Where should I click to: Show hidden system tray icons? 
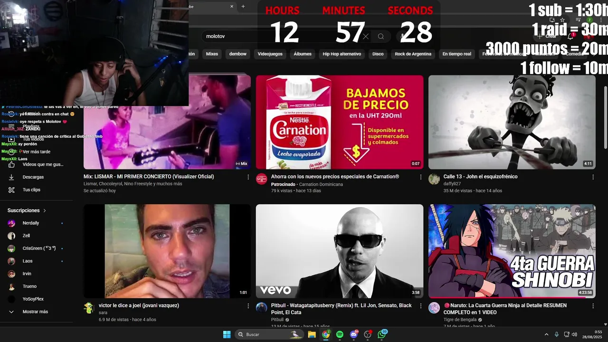(546, 334)
